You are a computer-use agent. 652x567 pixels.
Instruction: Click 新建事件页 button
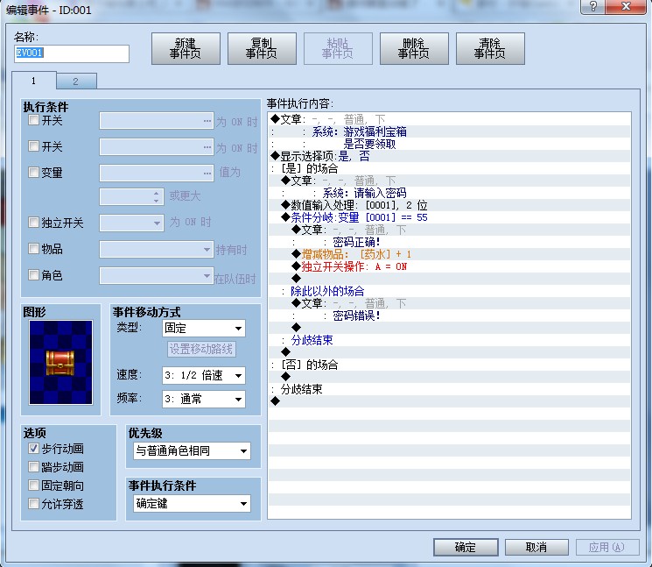(x=186, y=49)
